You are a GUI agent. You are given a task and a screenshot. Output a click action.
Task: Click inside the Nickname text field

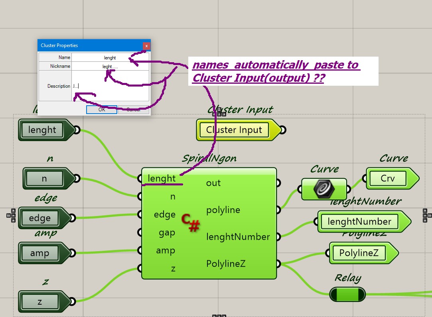[x=110, y=66]
